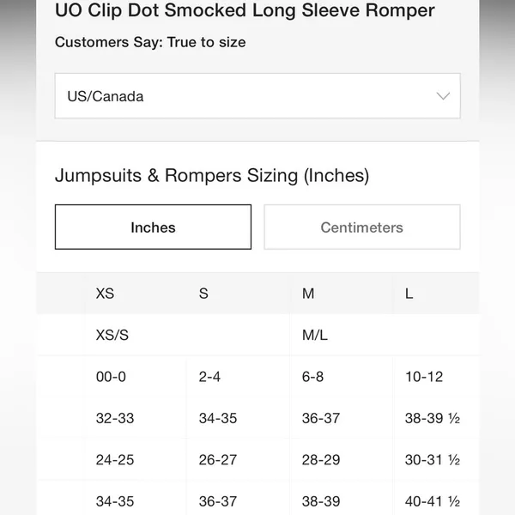Click the Customers Say: True to size text

[150, 42]
